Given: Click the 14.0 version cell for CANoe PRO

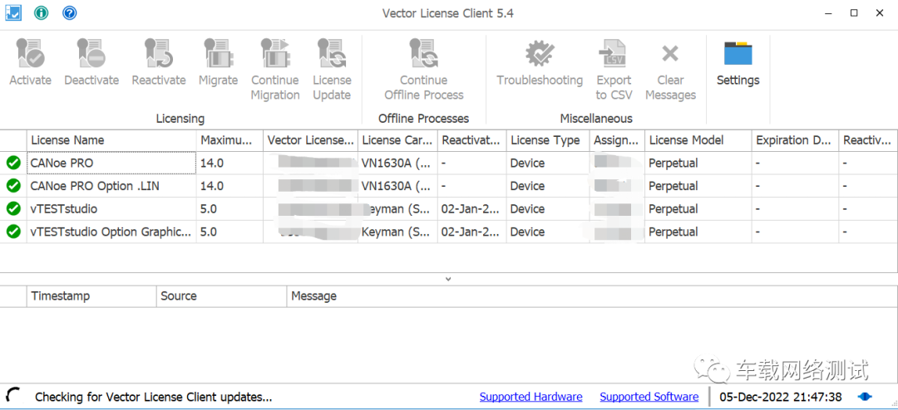Looking at the screenshot, I should coord(229,163).
